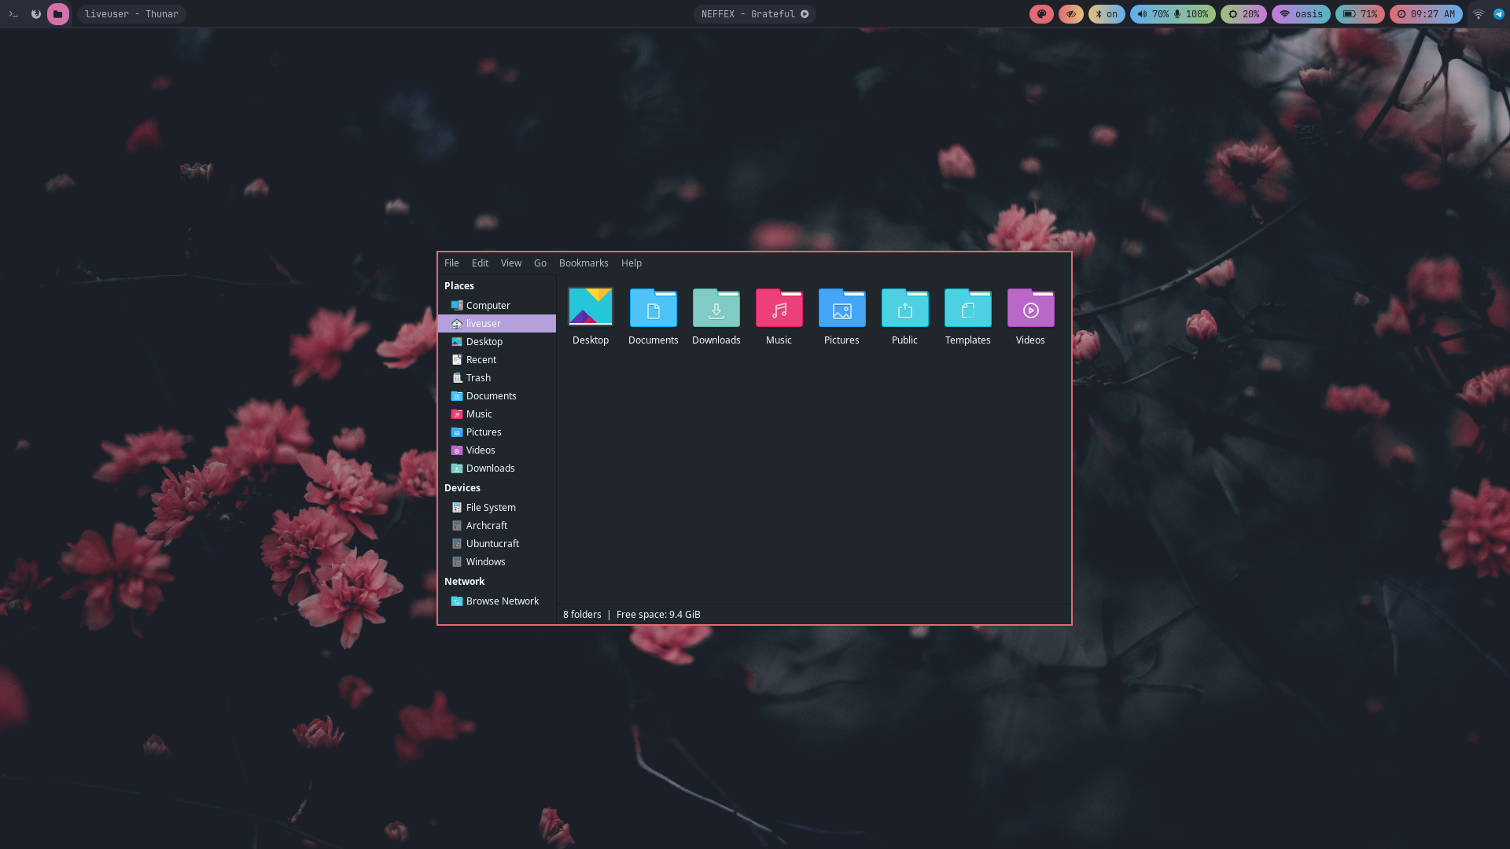Toggle the crossed-eye visibility module in bar

(1070, 14)
